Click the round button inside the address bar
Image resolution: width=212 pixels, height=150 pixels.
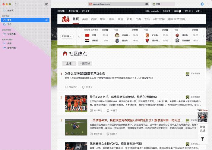pos(147,4)
